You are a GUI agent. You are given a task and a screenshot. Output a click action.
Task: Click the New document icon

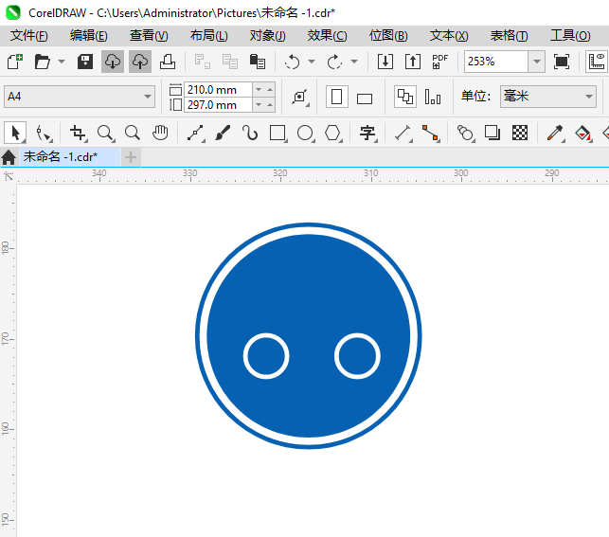[x=15, y=62]
